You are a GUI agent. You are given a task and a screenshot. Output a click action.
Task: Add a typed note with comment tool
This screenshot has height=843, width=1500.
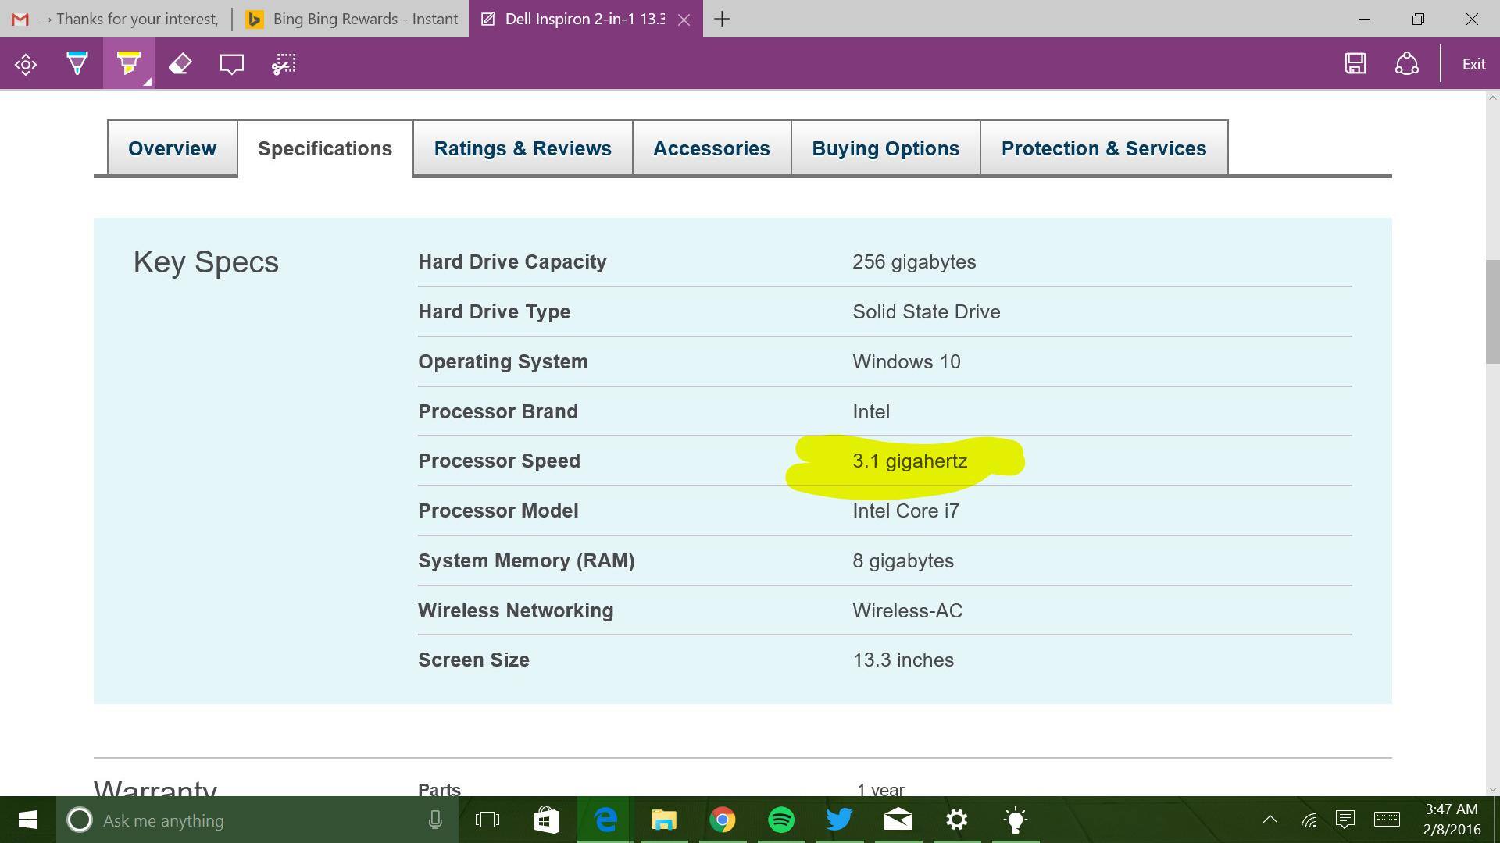(231, 64)
